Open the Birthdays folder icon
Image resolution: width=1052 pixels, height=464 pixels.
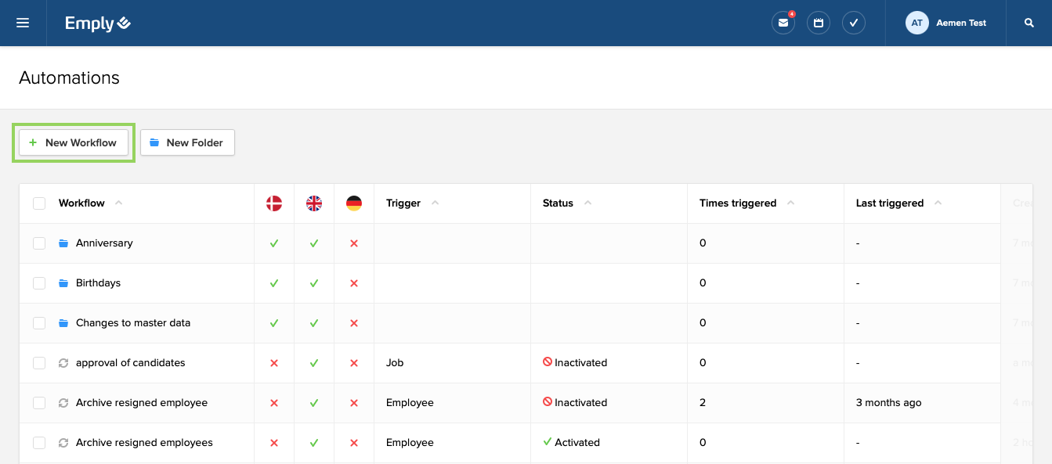[x=62, y=282]
